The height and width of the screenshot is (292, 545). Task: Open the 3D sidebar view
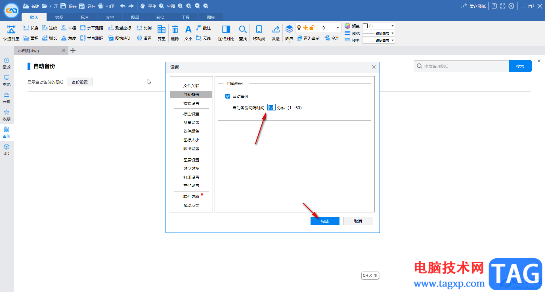point(7,150)
